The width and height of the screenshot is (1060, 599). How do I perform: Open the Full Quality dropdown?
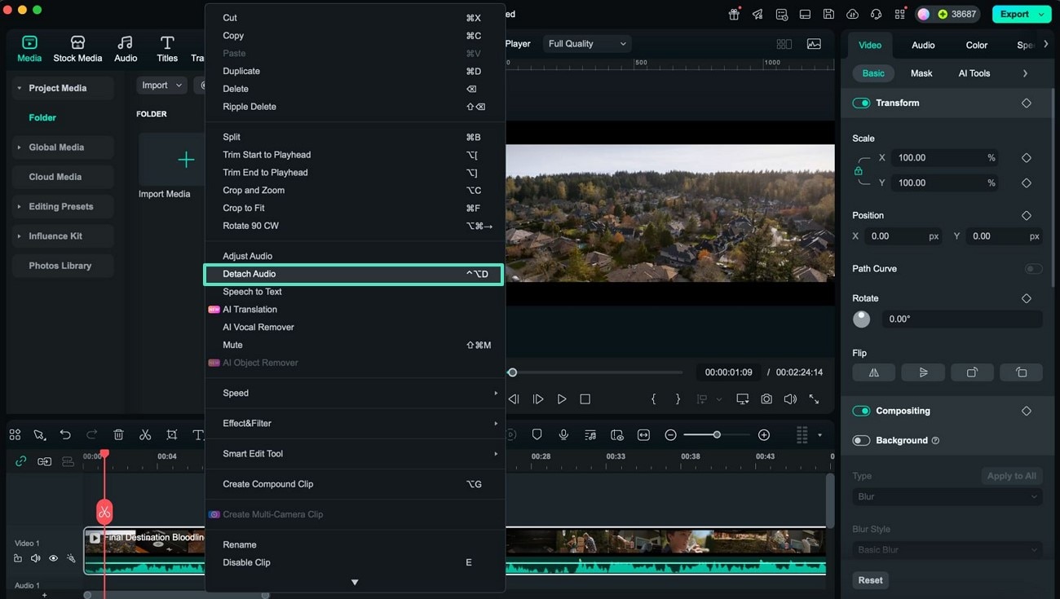pos(588,44)
